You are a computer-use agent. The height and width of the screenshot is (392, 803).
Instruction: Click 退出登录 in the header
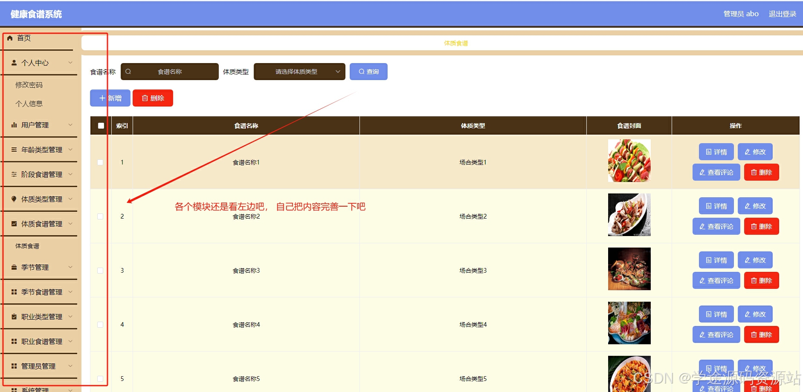pyautogui.click(x=782, y=14)
